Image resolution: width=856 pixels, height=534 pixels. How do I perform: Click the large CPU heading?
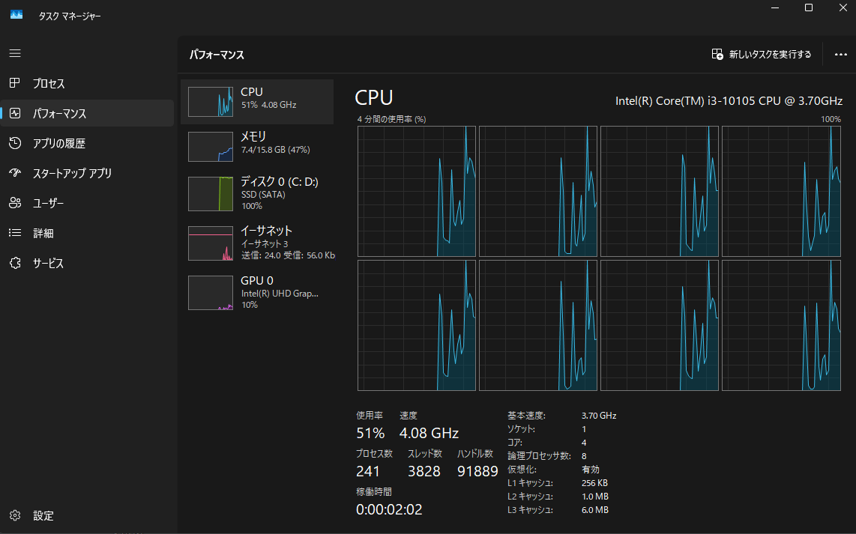(x=374, y=97)
